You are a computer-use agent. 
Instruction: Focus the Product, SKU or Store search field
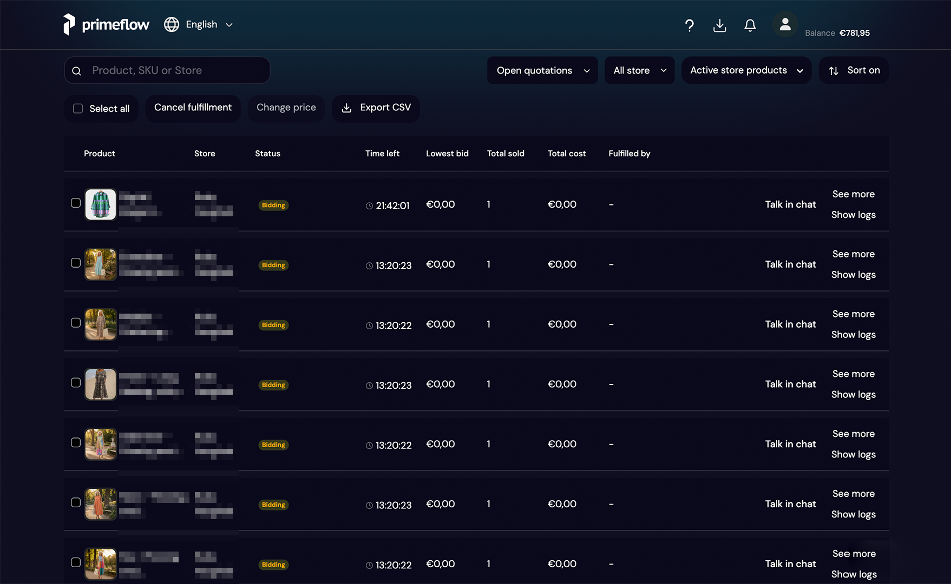(167, 70)
